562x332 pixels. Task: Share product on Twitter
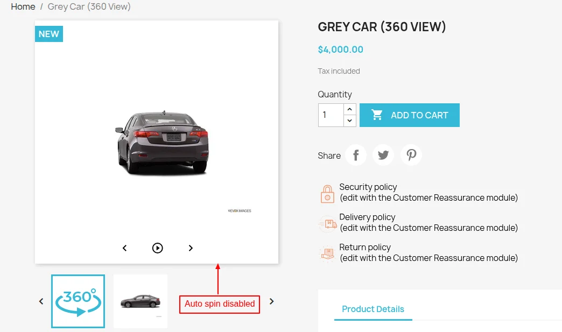[x=383, y=155]
